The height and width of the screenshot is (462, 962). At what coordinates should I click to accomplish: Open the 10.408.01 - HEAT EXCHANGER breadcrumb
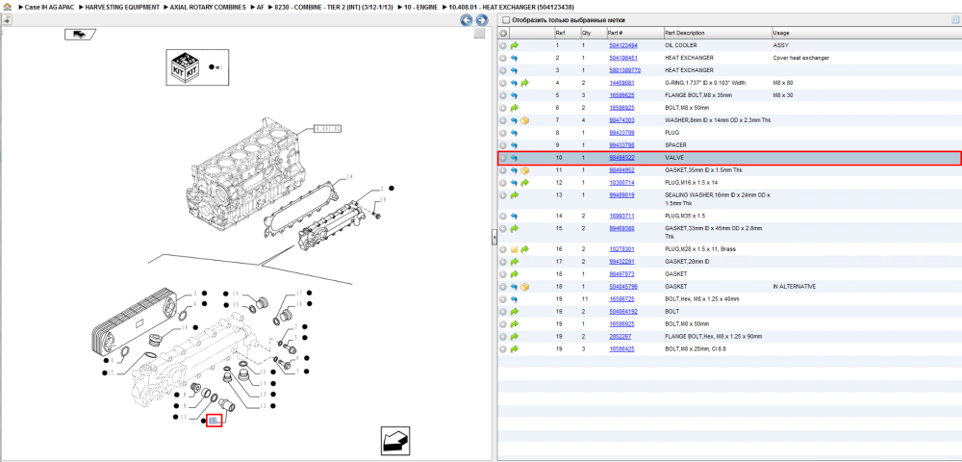(x=511, y=8)
